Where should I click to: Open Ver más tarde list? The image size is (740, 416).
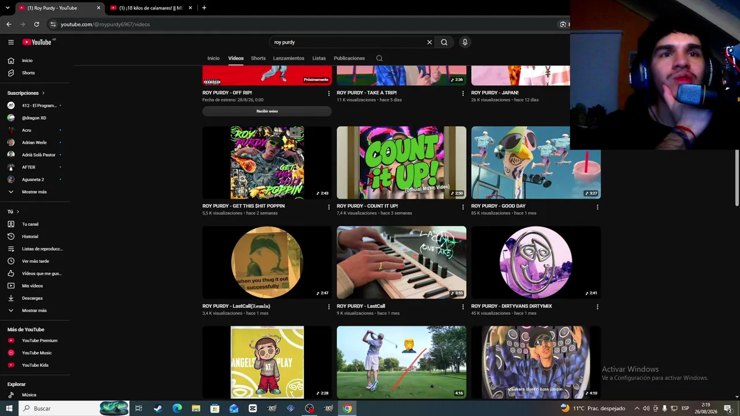(x=35, y=261)
